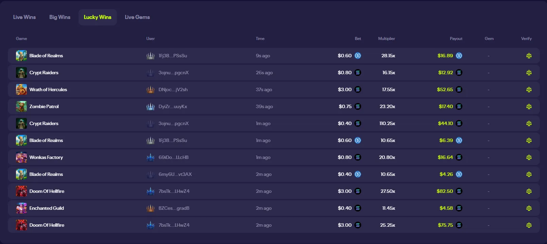Click the crown rank icon beside DNjoc...jV2sh
The image size is (547, 244).
point(151,89)
